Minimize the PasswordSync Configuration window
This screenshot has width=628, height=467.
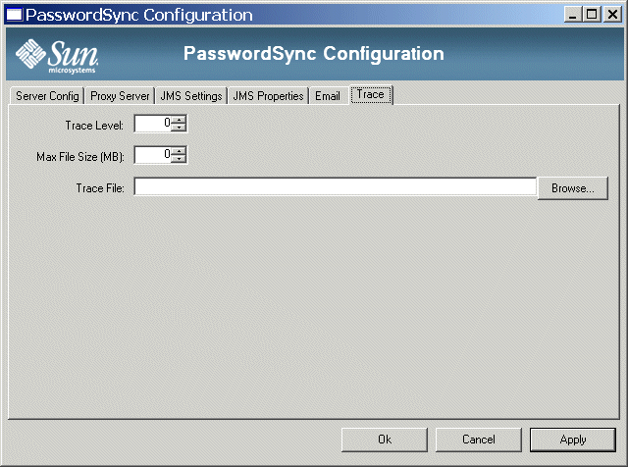pos(573,15)
